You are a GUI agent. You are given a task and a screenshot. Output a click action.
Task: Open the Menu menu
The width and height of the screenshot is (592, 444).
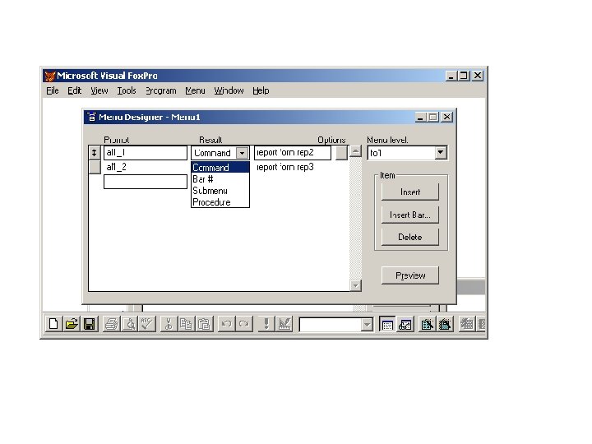[195, 90]
